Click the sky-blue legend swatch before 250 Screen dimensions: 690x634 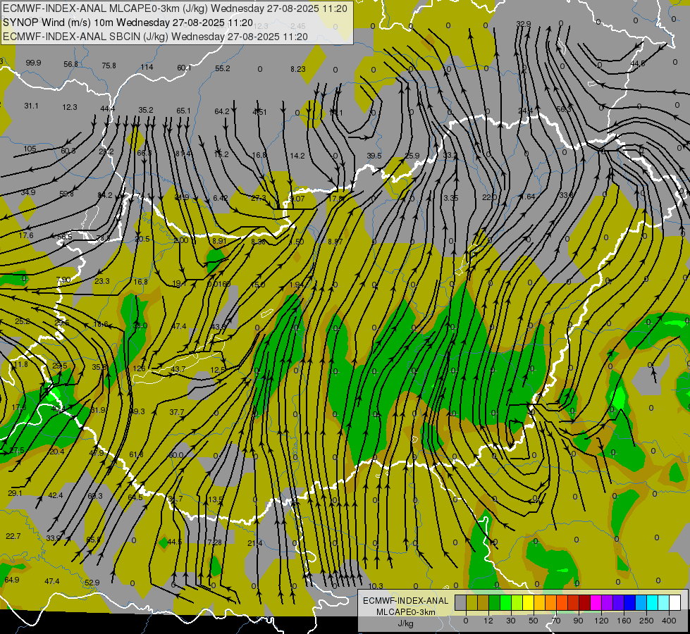pos(641,602)
